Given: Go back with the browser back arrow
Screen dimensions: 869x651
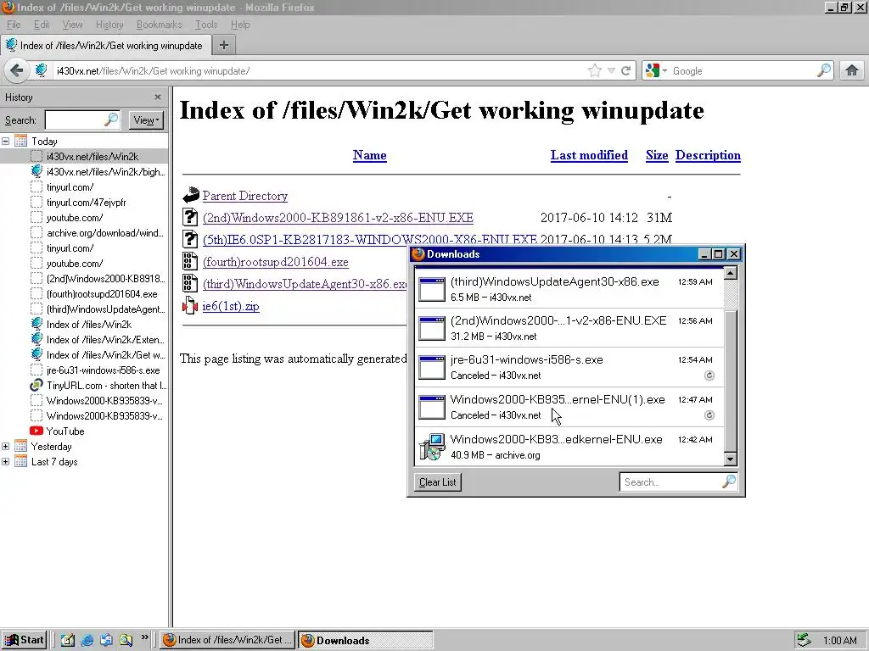Looking at the screenshot, I should (x=17, y=71).
